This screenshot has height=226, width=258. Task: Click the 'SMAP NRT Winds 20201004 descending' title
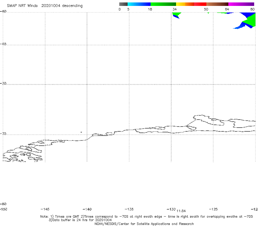(x=45, y=6)
